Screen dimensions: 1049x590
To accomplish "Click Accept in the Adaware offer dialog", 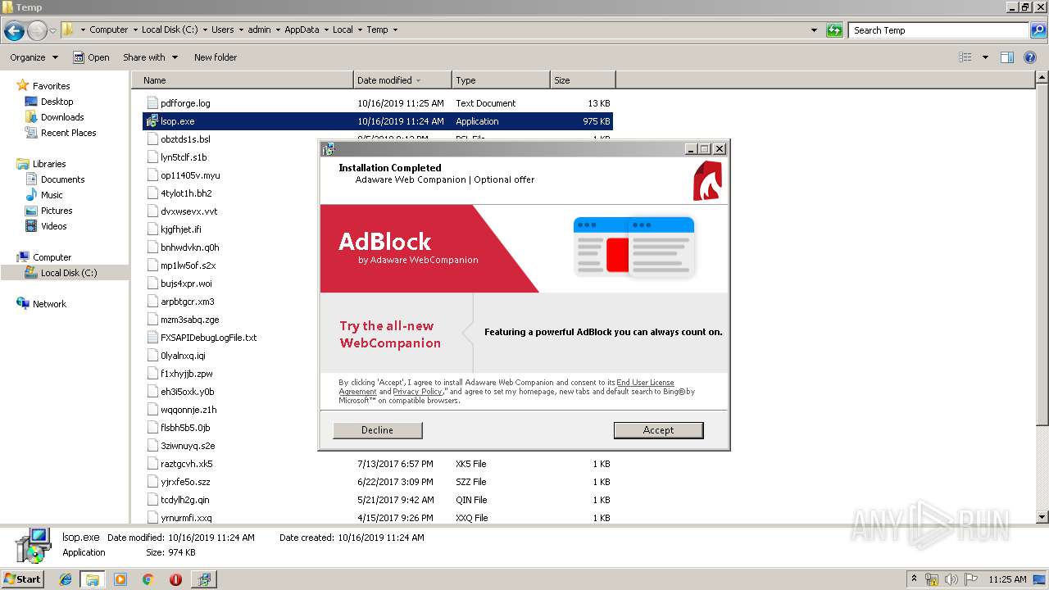I will [658, 430].
